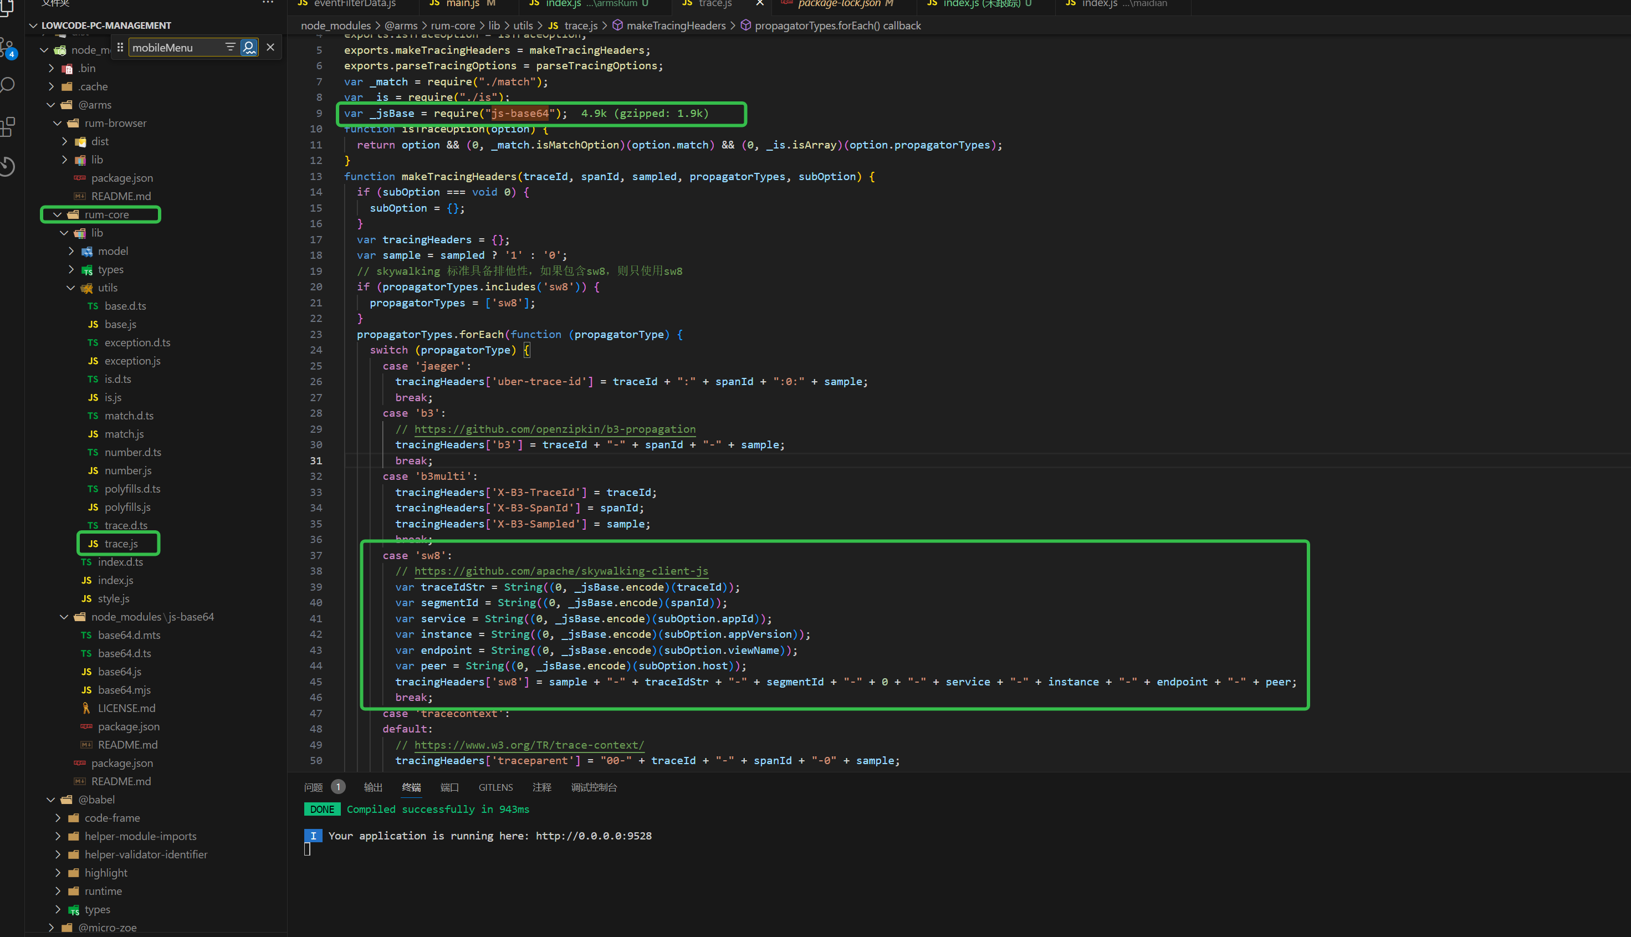Click @arms in the breadcrumb path
Screen dimensions: 1631x937
[401, 25]
